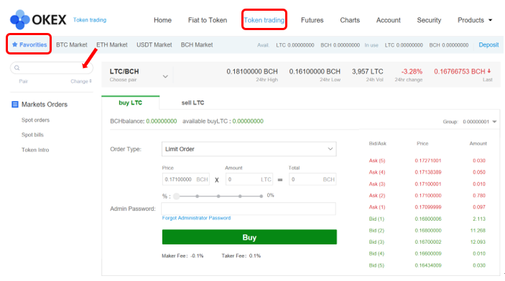505x281 pixels.
Task: Switch to the ETH Market tab
Action: click(x=112, y=44)
